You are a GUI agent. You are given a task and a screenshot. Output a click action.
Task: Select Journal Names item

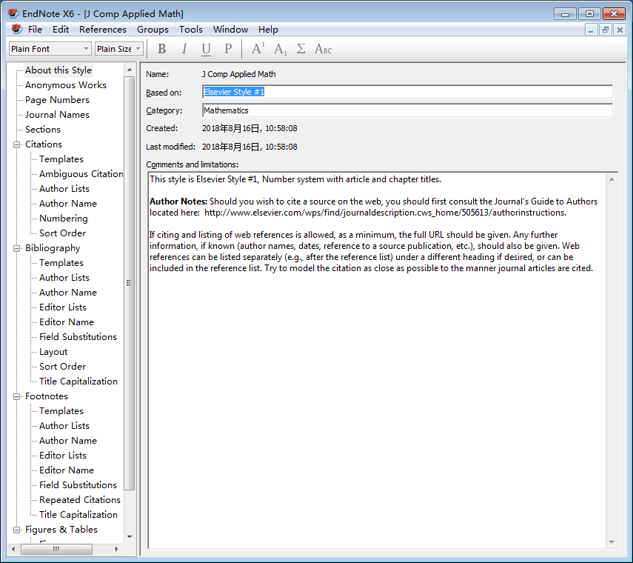[x=57, y=115]
